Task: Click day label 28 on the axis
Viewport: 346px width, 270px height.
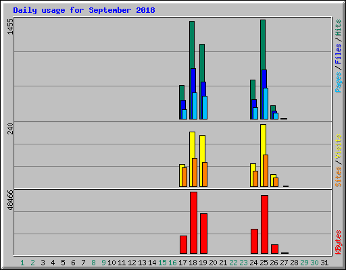Action: (x=294, y=263)
